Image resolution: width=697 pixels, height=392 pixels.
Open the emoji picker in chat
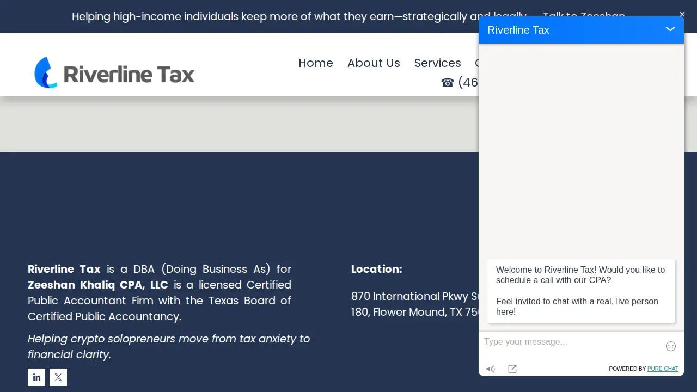[x=671, y=346]
